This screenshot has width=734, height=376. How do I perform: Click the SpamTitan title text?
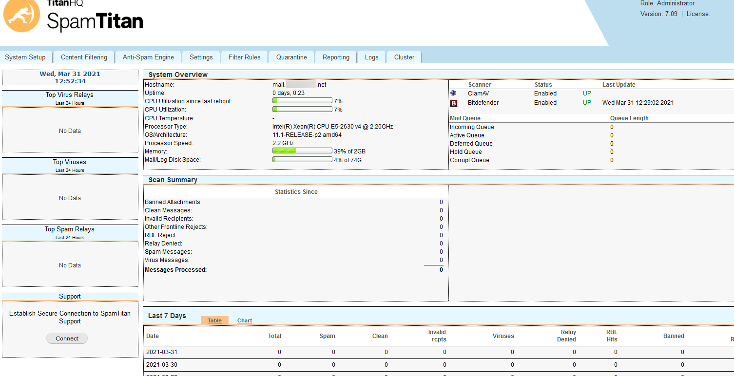click(x=95, y=21)
